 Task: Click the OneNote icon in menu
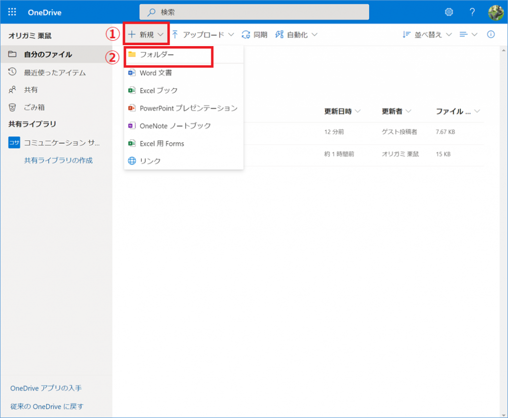pos(132,125)
